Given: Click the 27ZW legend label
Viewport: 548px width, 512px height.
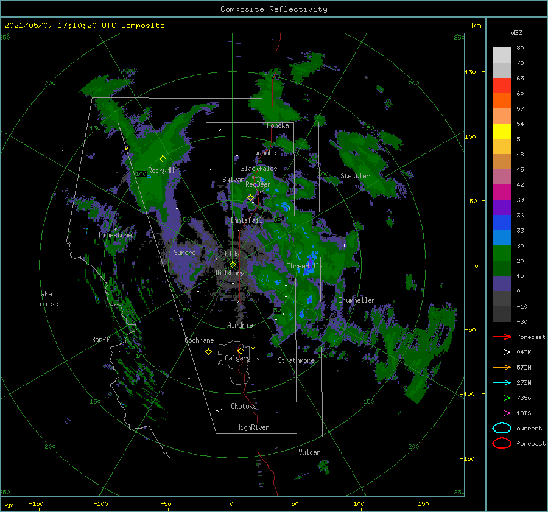Looking at the screenshot, I should (x=524, y=383).
